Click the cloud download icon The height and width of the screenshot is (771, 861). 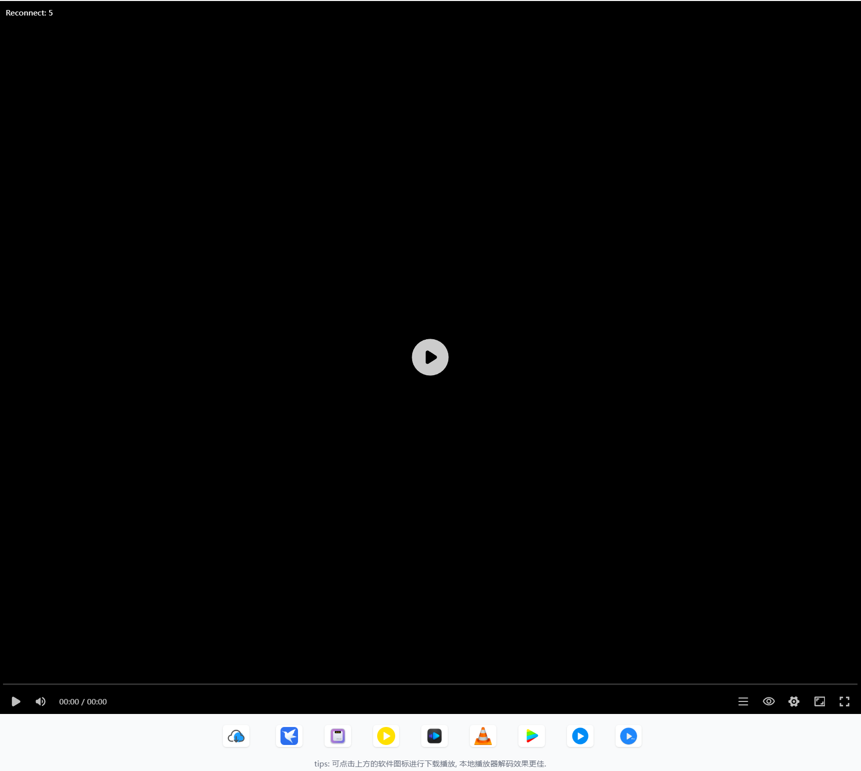pyautogui.click(x=236, y=736)
